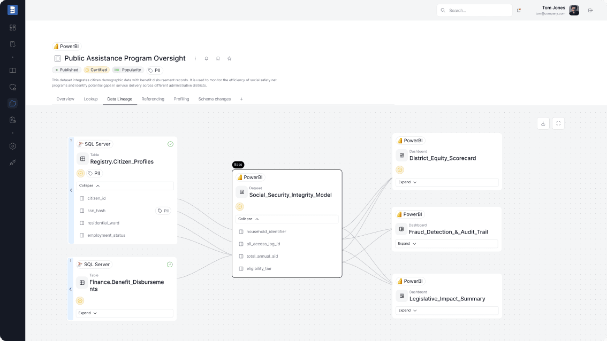The height and width of the screenshot is (341, 607).
Task: Open the Schema changes tab
Action: click(x=214, y=99)
